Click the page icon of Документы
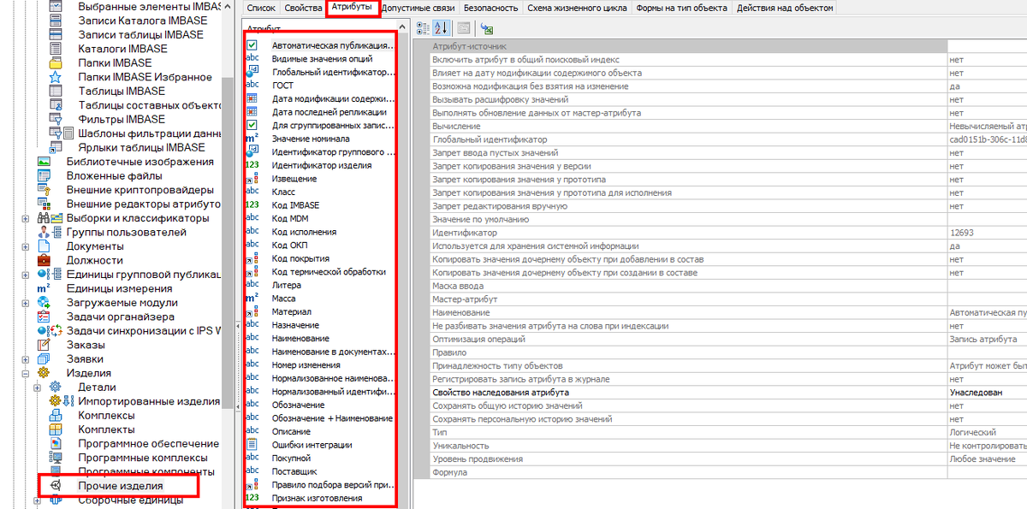This screenshot has width=1027, height=509. (x=45, y=246)
